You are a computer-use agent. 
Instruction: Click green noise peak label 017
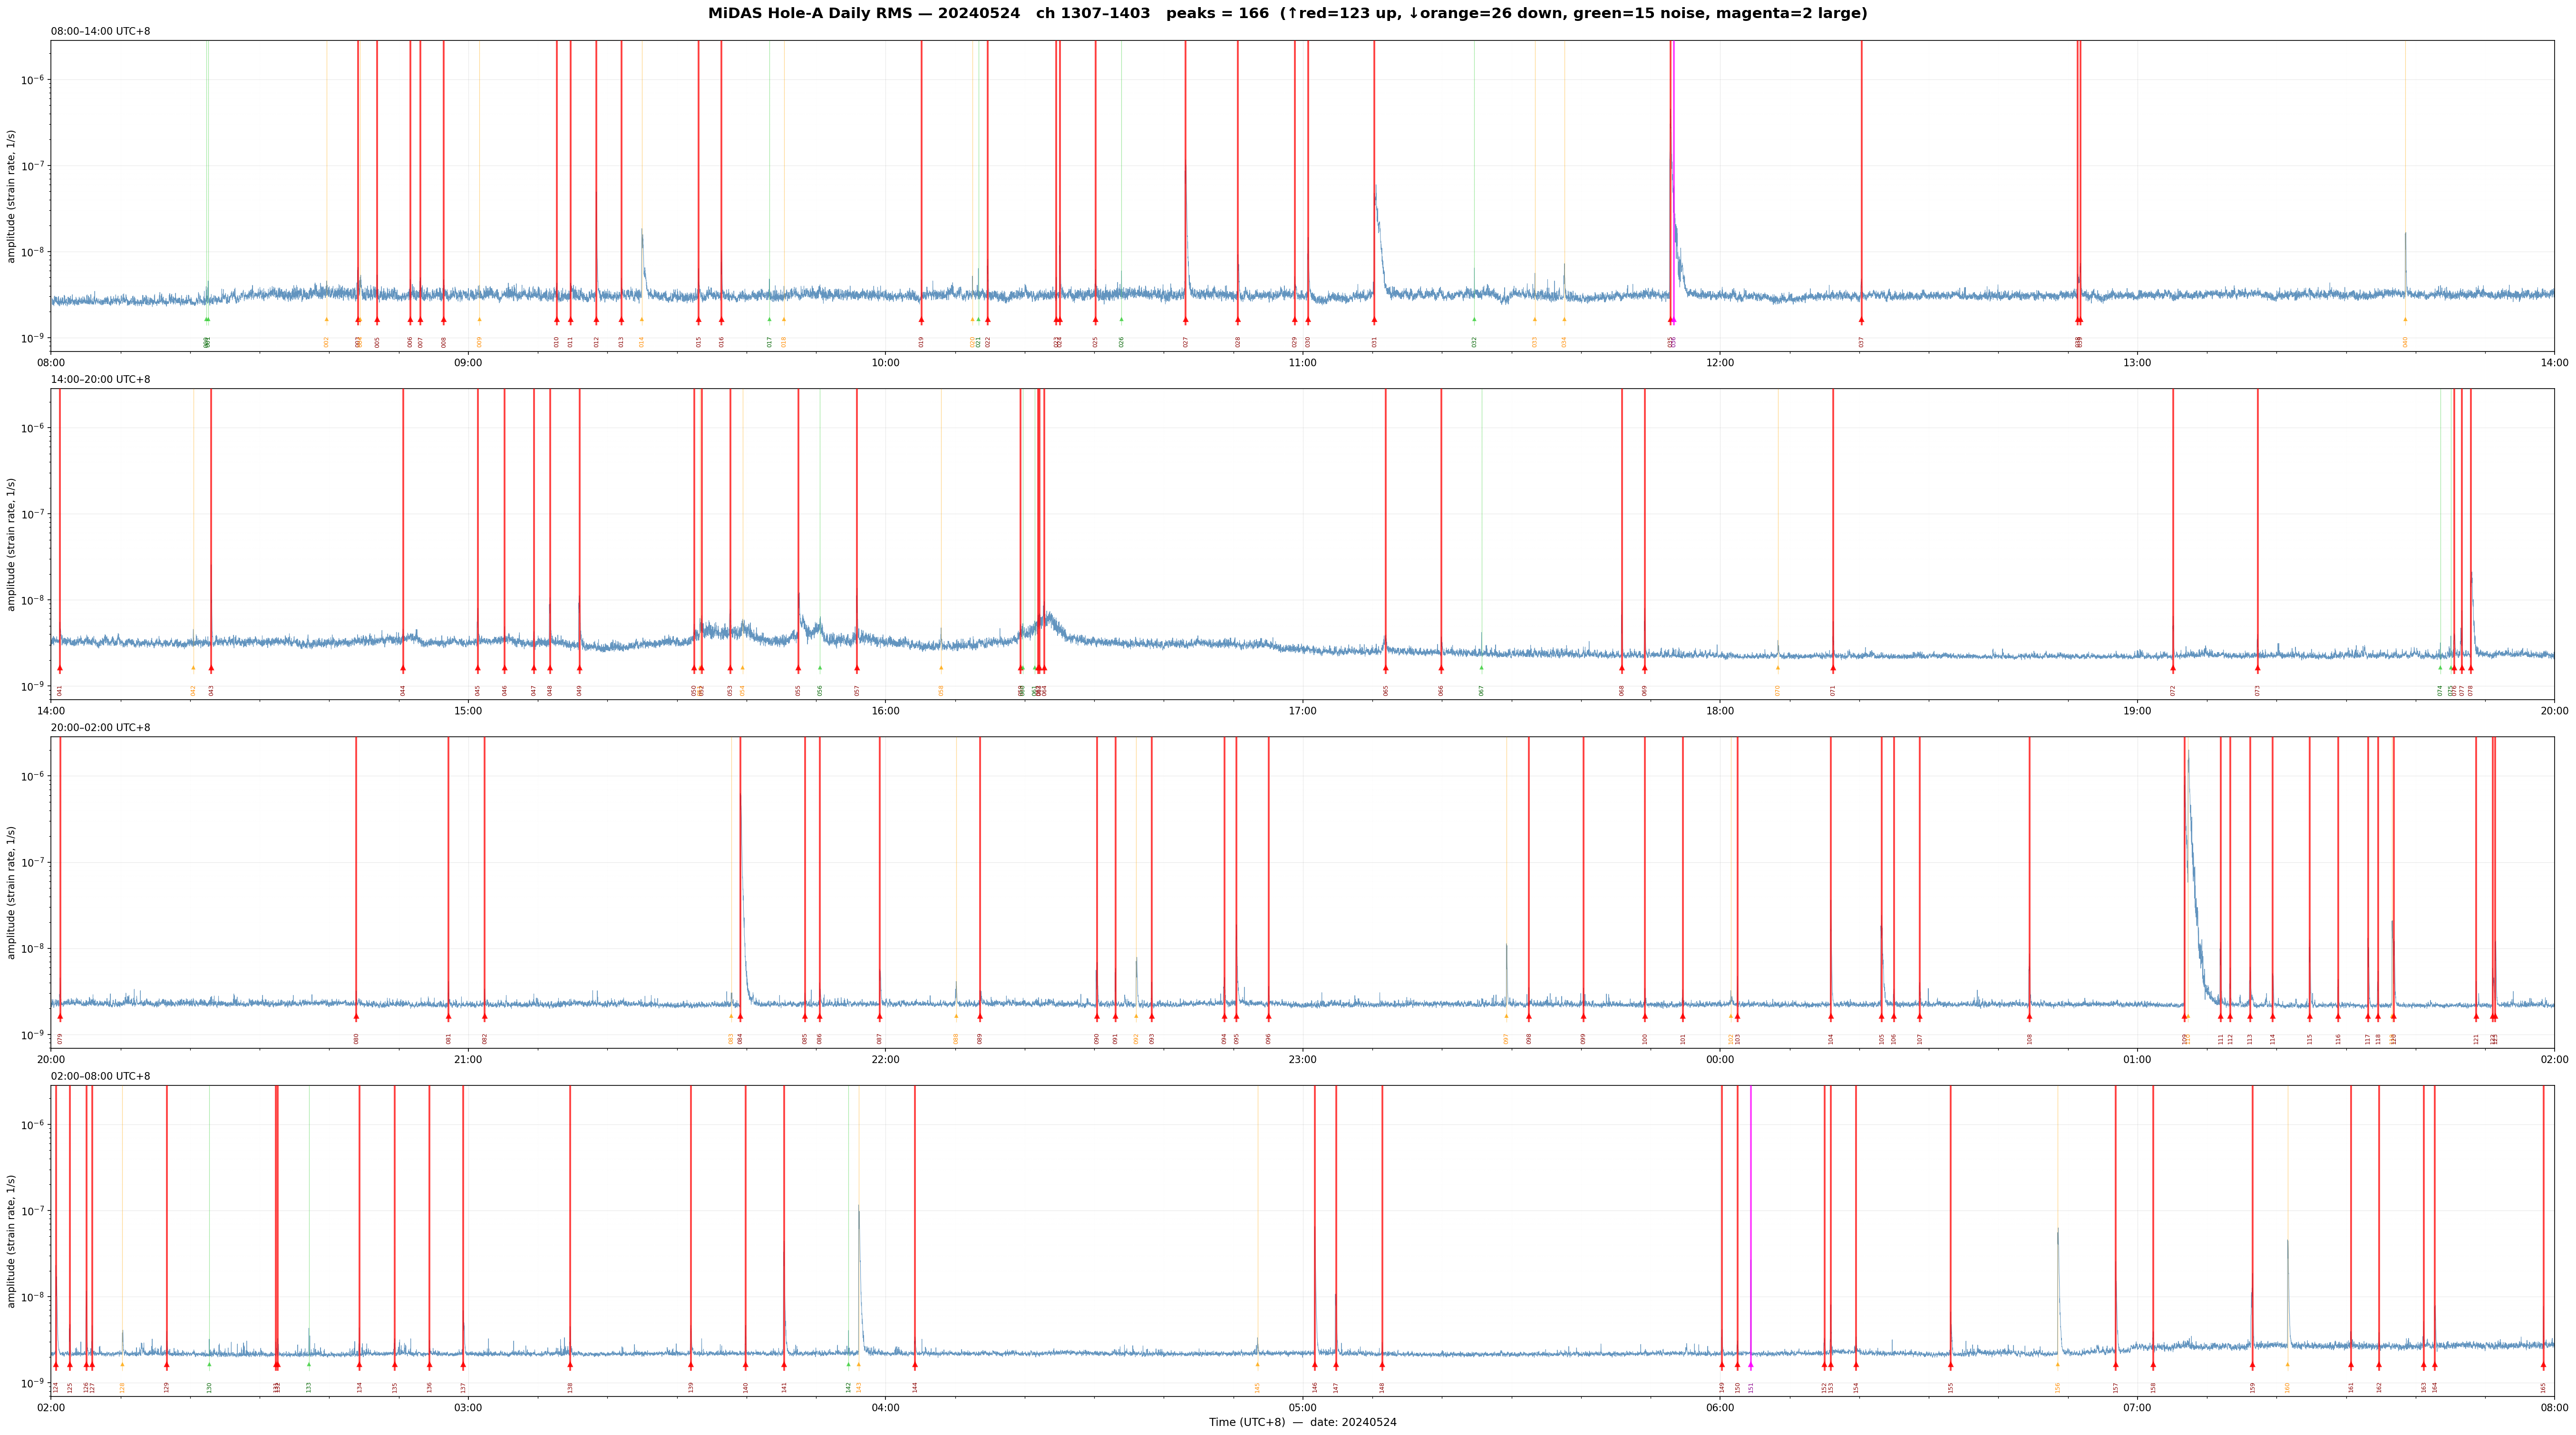pyautogui.click(x=770, y=342)
